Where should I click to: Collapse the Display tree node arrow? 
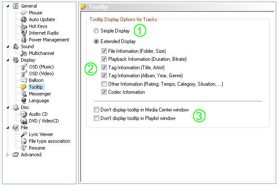pos(8,60)
